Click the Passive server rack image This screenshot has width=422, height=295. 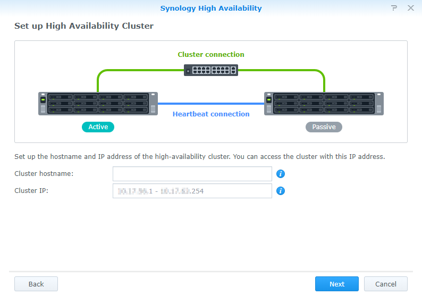(x=324, y=104)
